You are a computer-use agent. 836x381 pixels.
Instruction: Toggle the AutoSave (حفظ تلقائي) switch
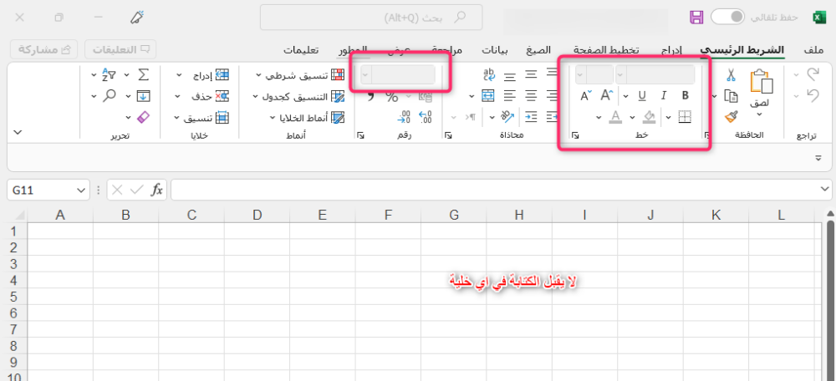pyautogui.click(x=727, y=17)
